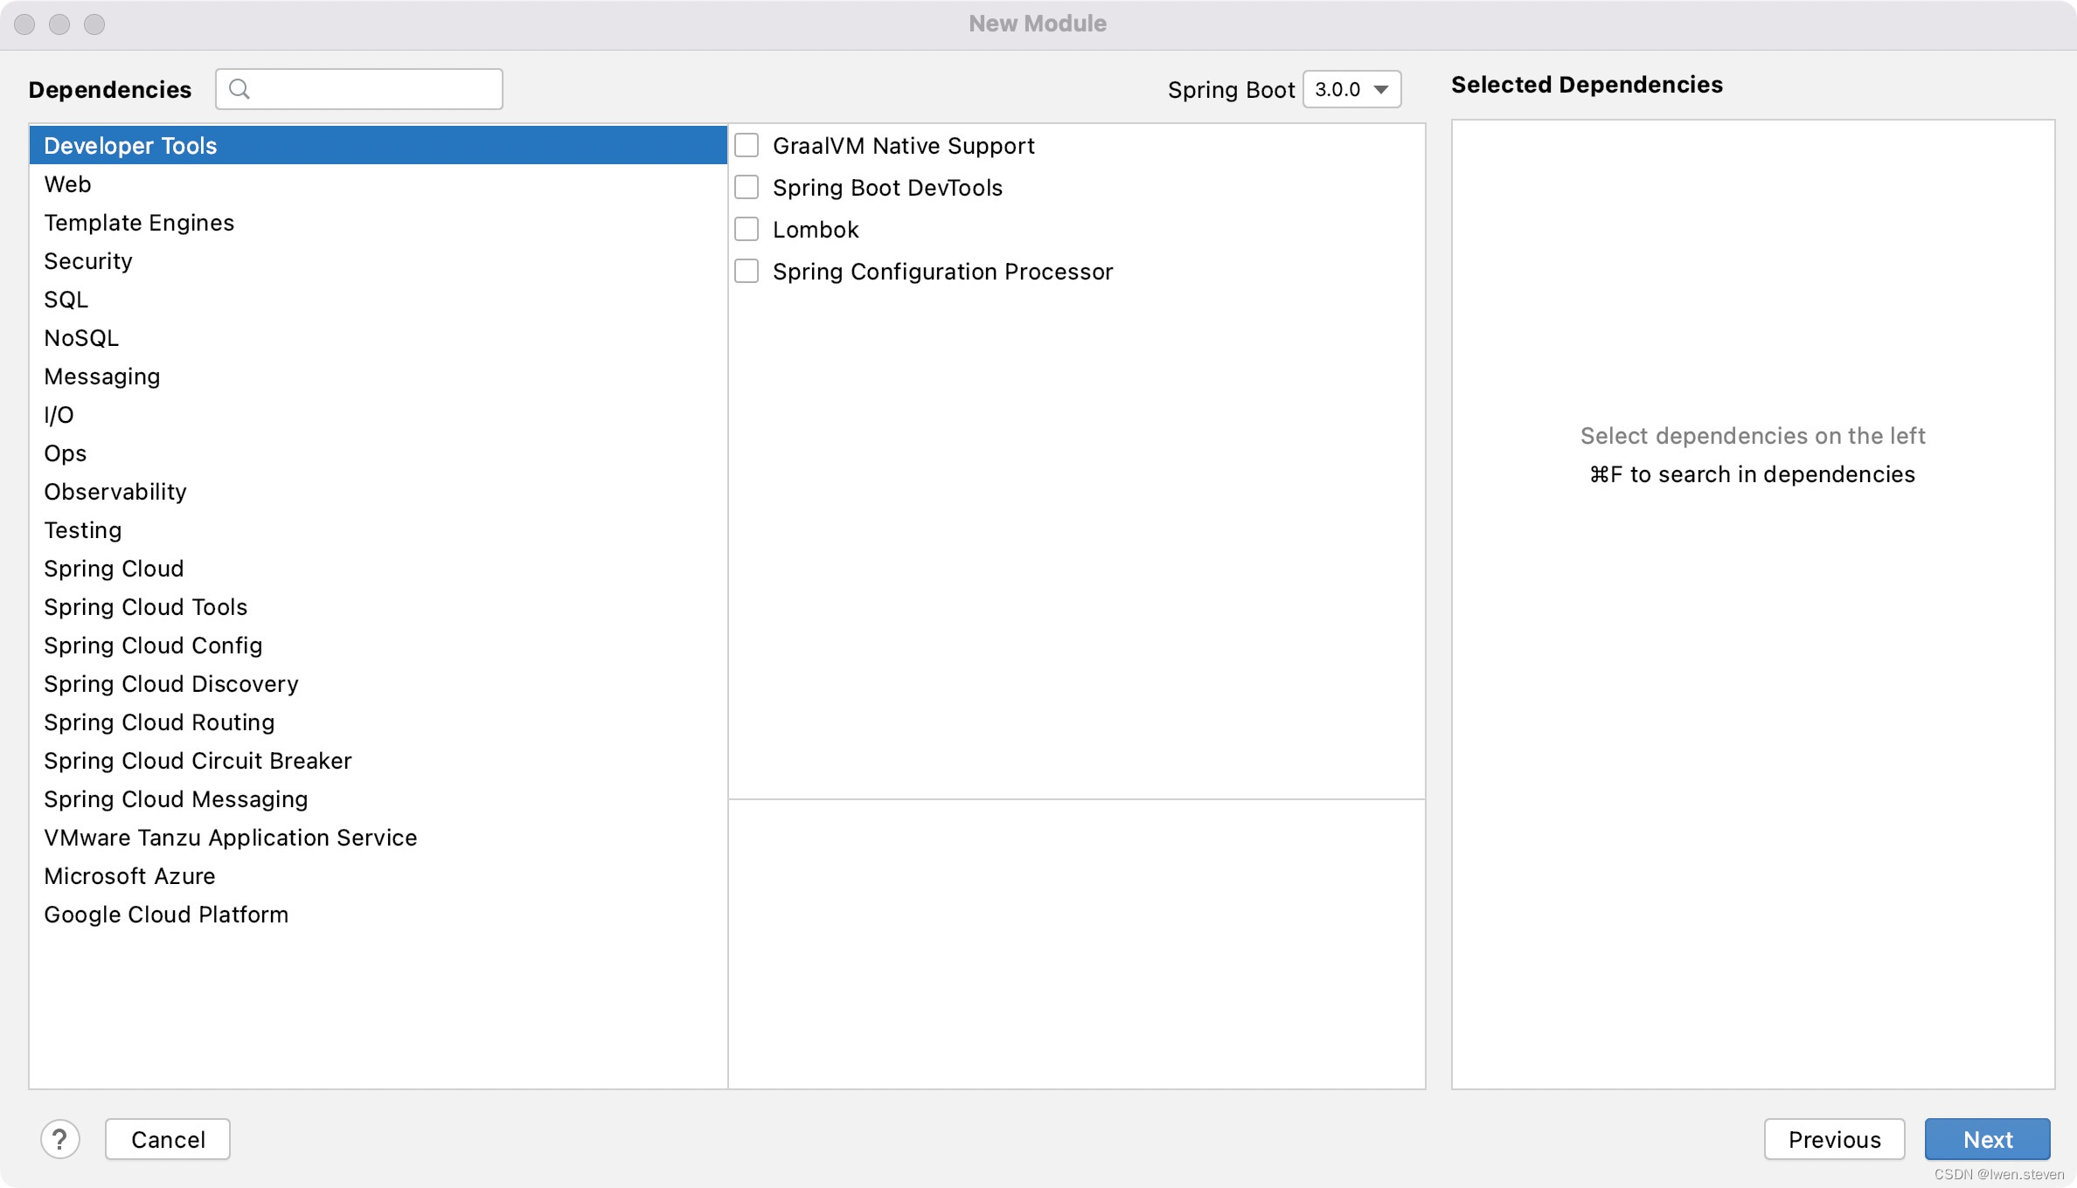This screenshot has width=2077, height=1188.
Task: Pick the Messaging category
Action: click(379, 376)
